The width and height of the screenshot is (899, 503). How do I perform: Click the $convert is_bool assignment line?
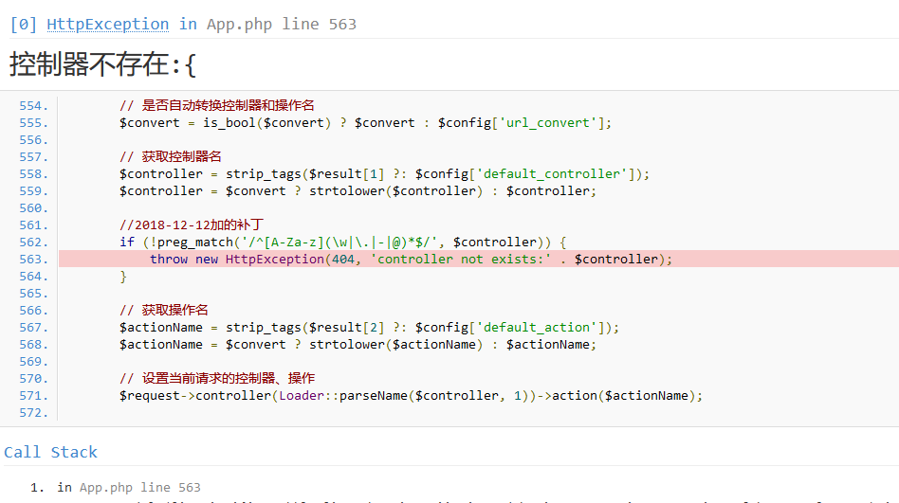[365, 123]
